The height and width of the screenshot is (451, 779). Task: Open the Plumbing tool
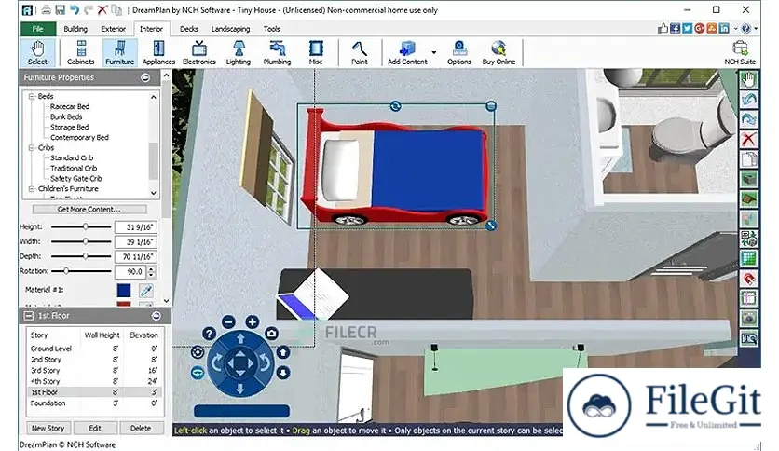(x=278, y=53)
